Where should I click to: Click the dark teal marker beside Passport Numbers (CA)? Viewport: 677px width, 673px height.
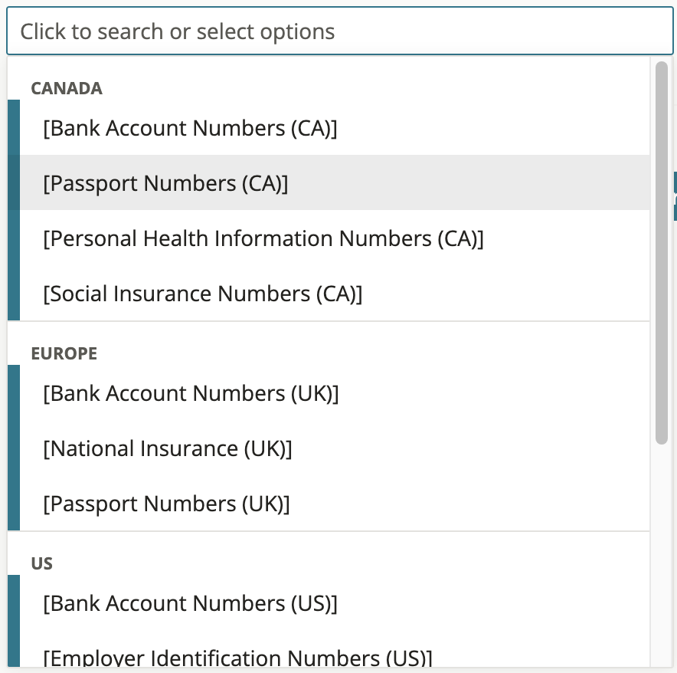(13, 184)
